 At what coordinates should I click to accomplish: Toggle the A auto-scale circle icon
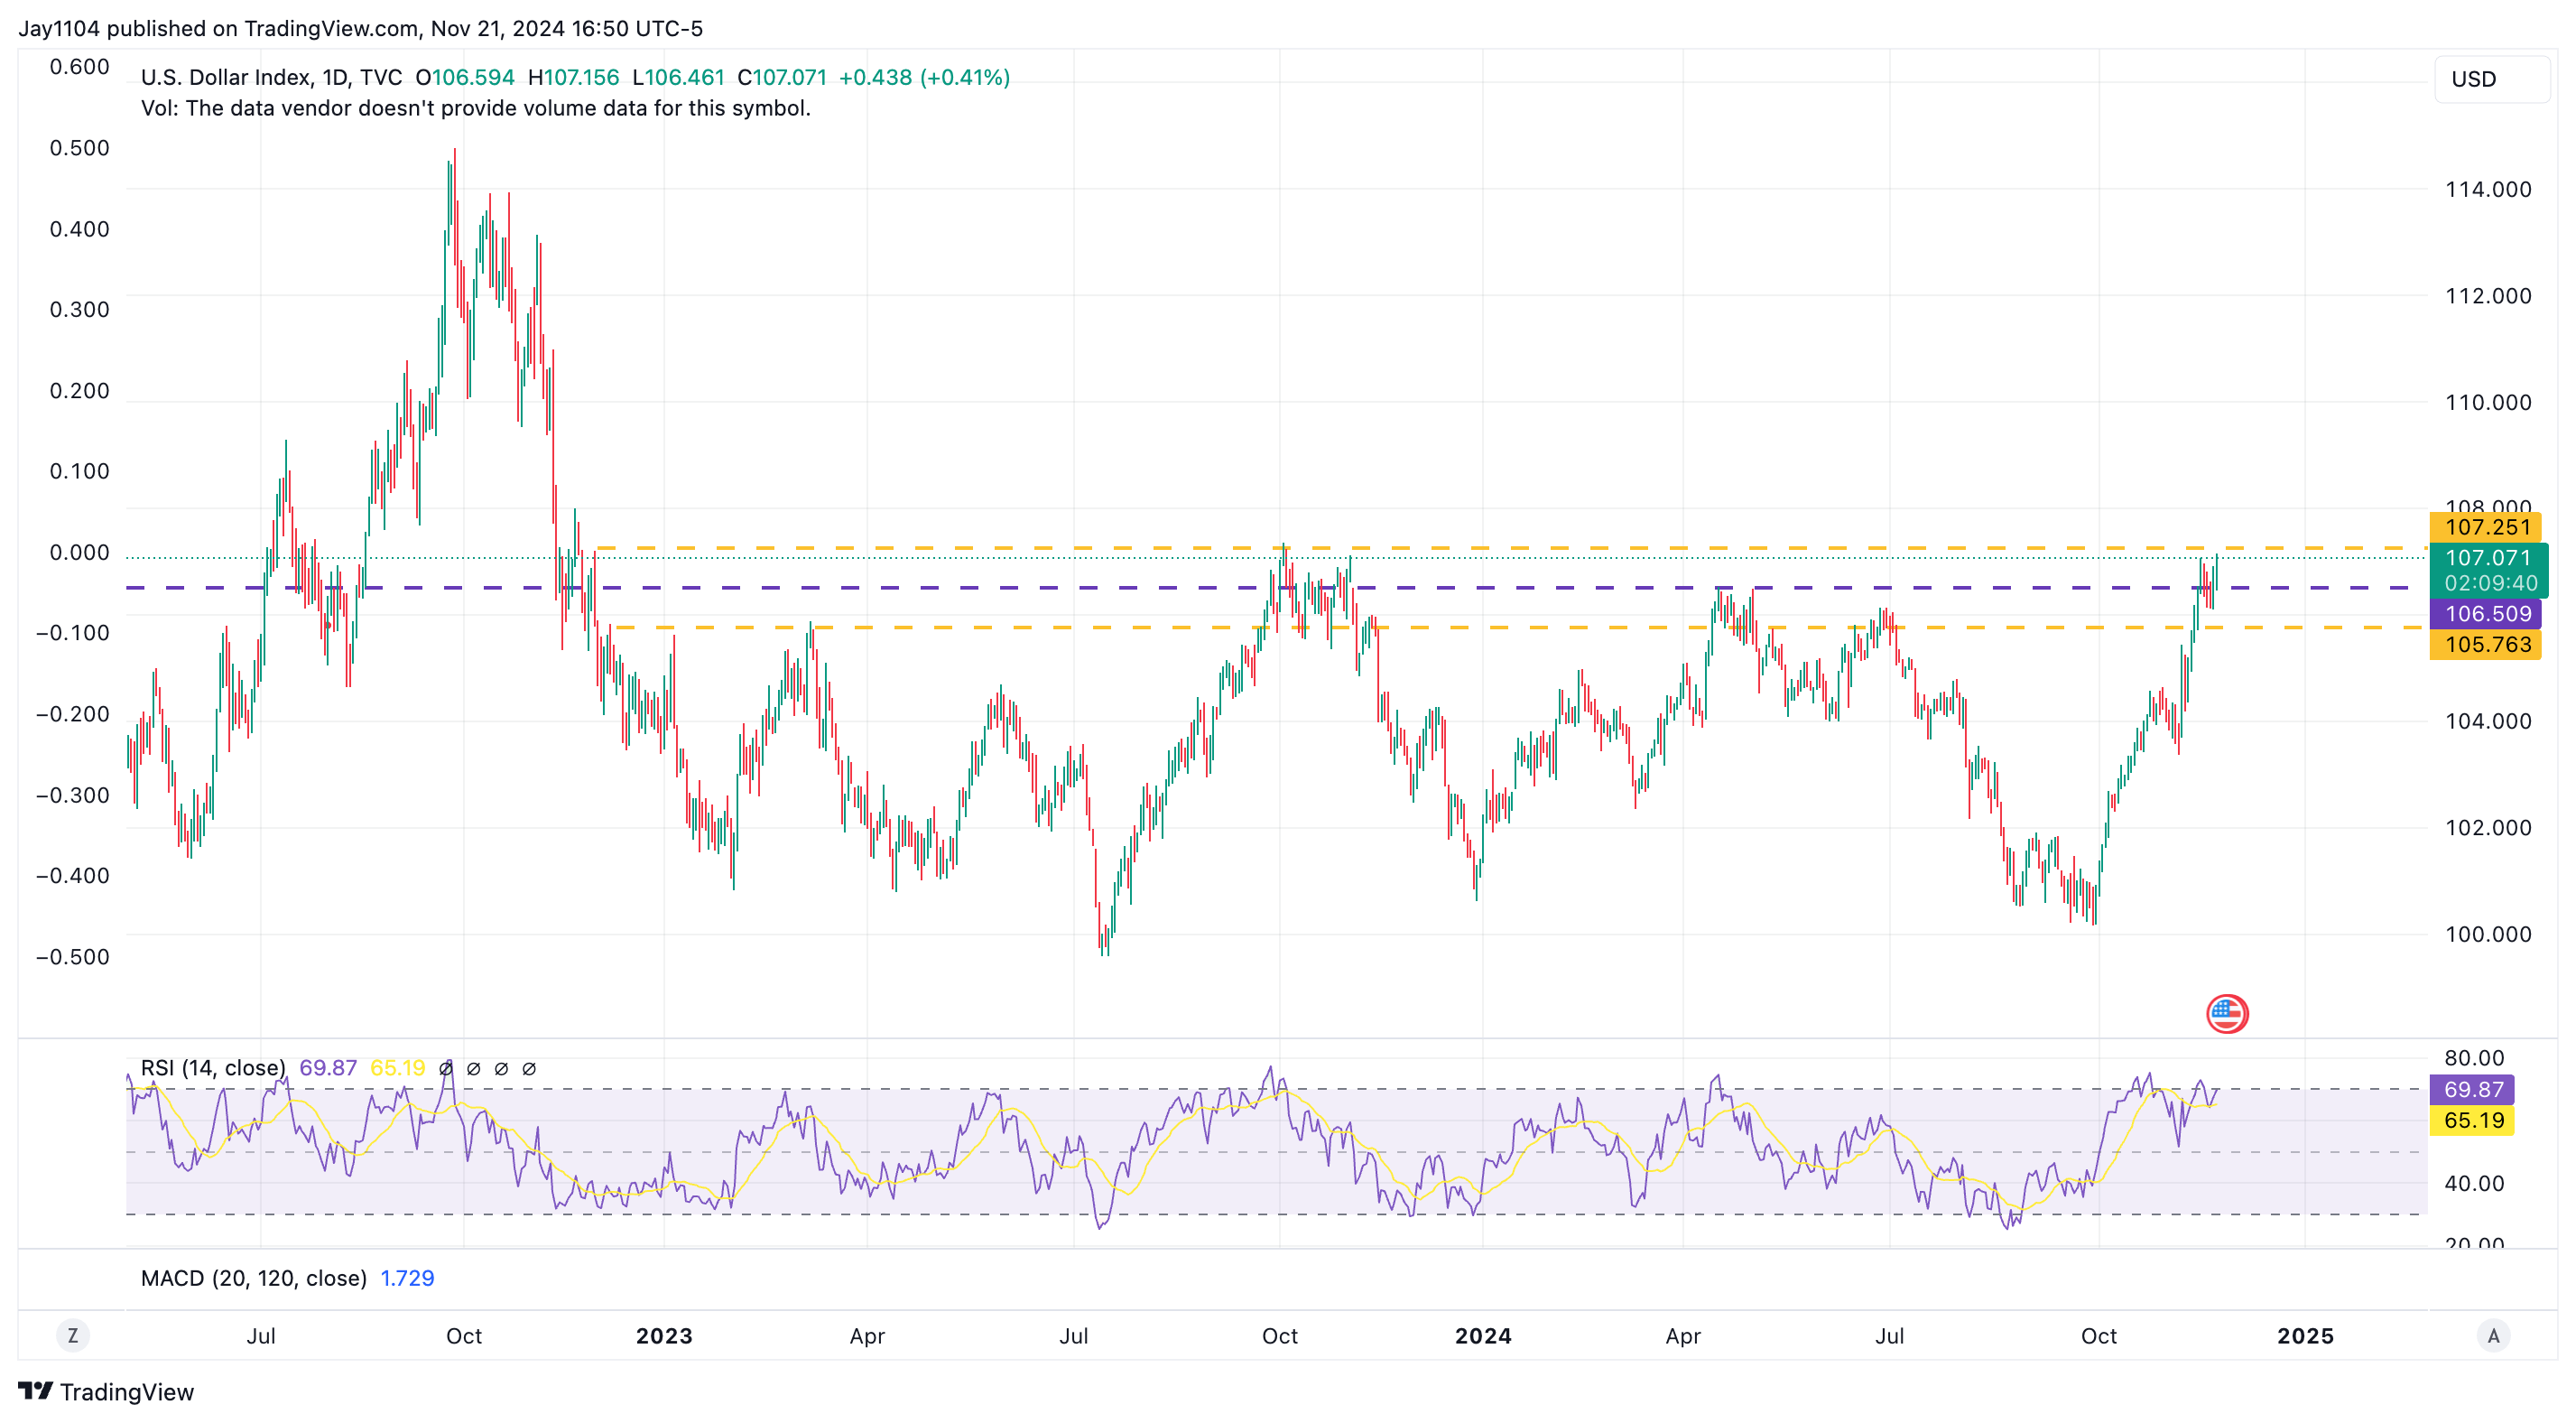point(2493,1336)
